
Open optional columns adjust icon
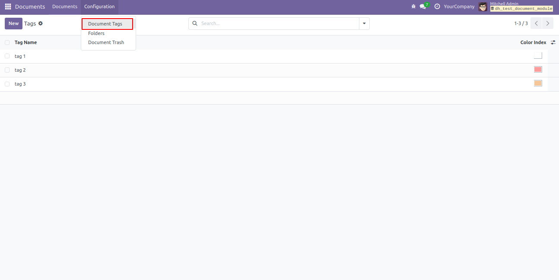coord(553,42)
